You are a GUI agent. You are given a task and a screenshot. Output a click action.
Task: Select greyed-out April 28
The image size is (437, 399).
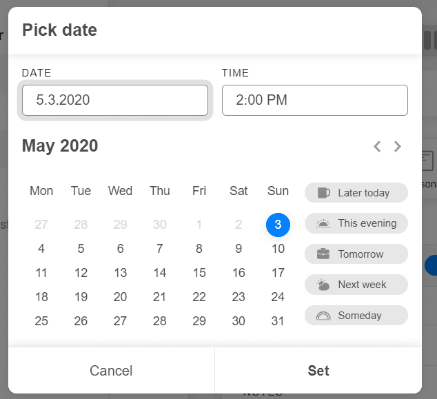[x=81, y=225]
